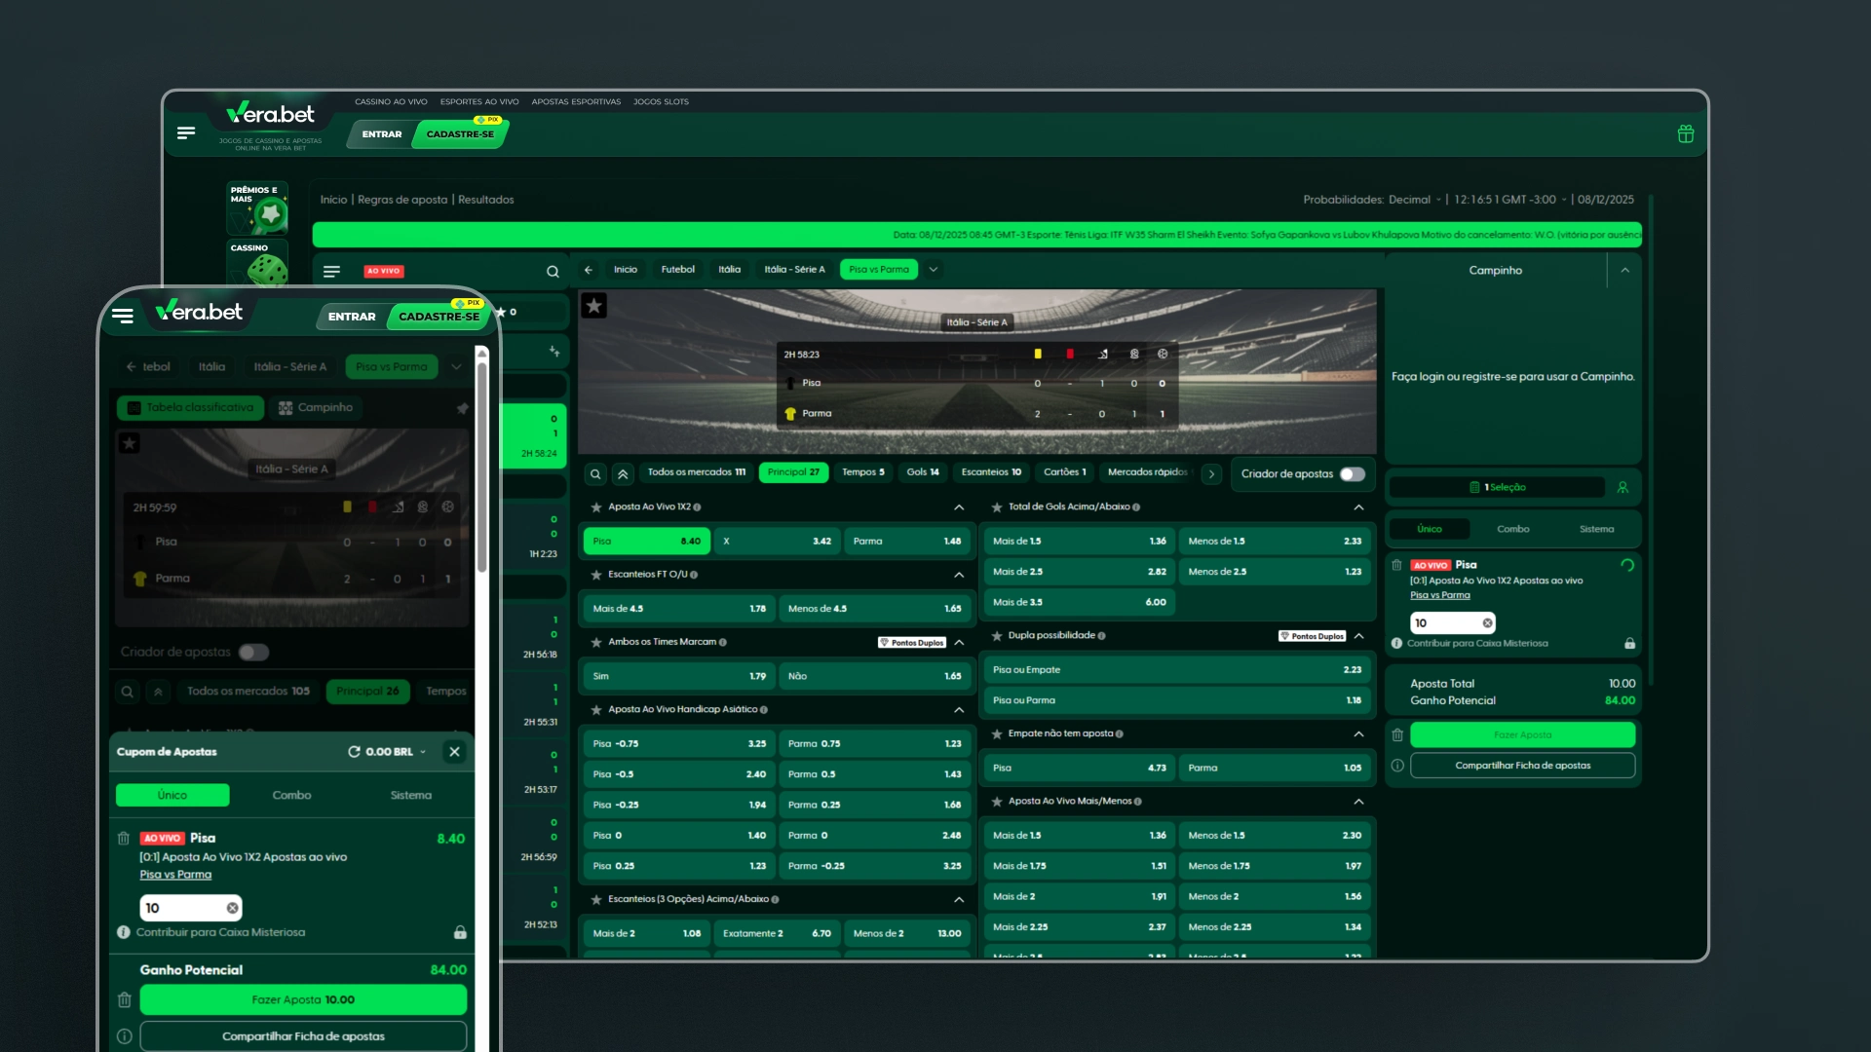Click refresh odds icon beside Pisa selection
Viewport: 1871px width, 1052px height.
click(x=1626, y=565)
